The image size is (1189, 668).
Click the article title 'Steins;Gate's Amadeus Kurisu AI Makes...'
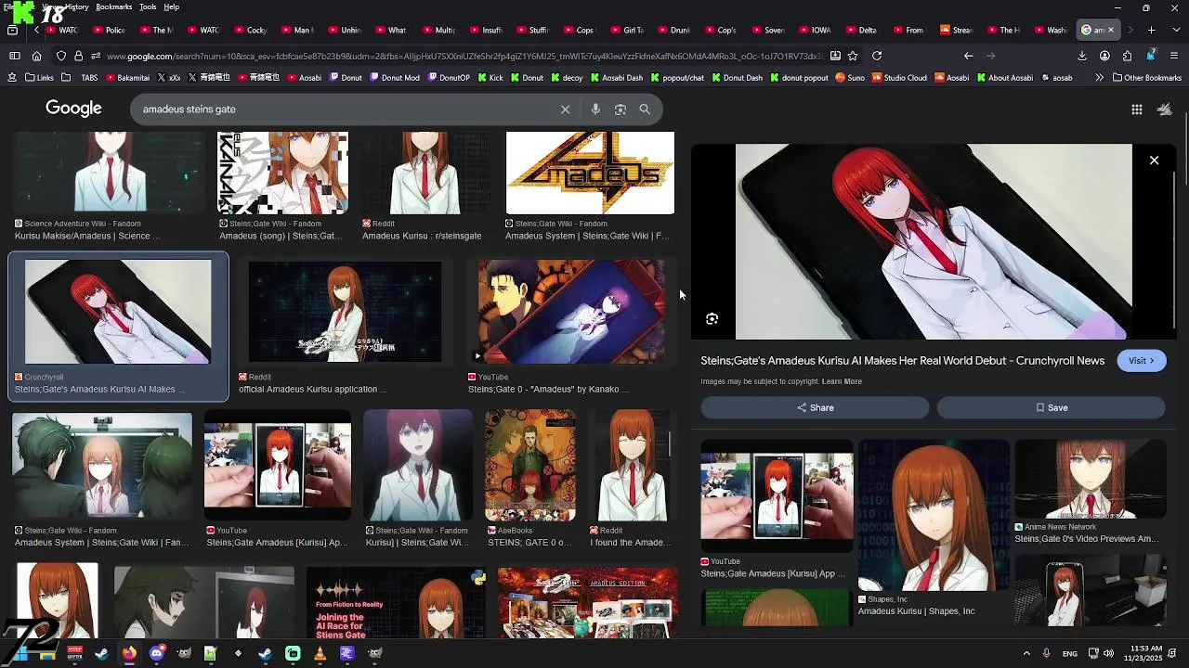902,361
